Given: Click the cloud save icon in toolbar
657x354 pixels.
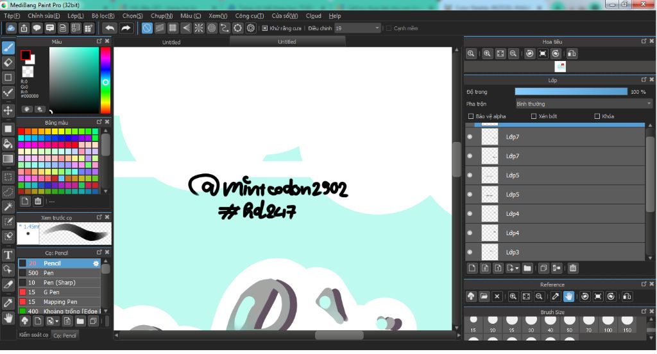Looking at the screenshot, I should 11,28.
